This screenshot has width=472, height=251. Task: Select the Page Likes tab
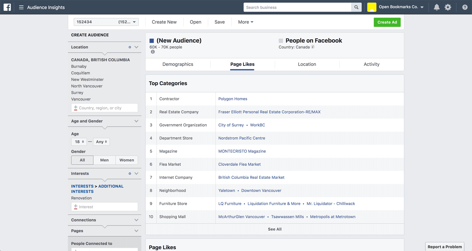(242, 64)
